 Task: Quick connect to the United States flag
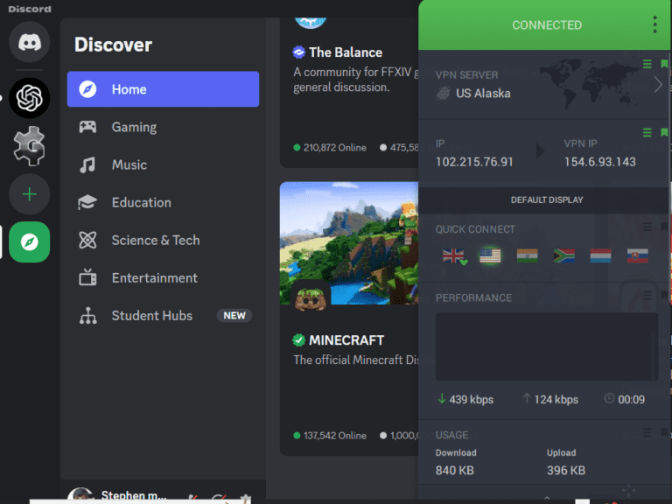click(490, 255)
